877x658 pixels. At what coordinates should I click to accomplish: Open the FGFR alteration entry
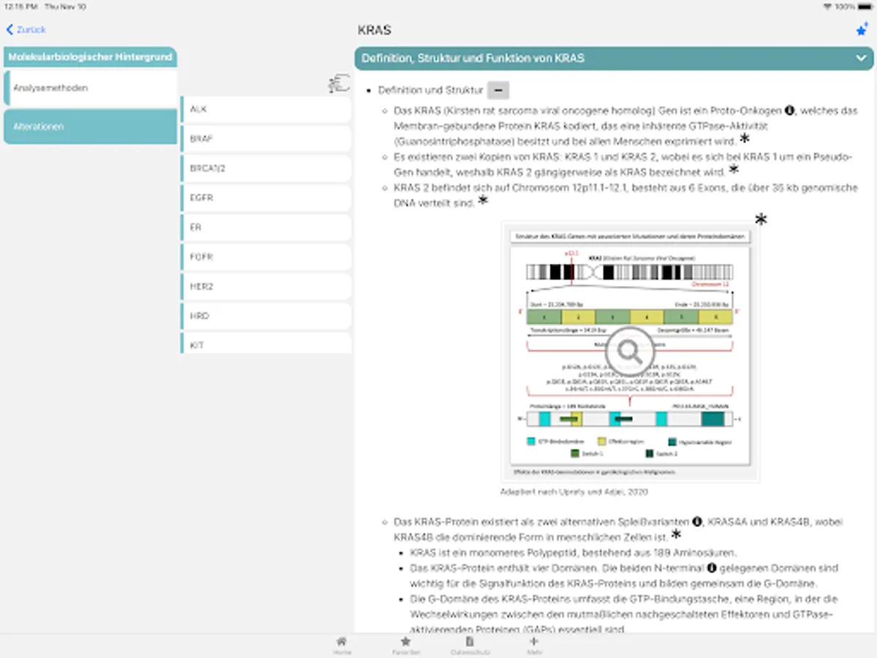pos(266,257)
